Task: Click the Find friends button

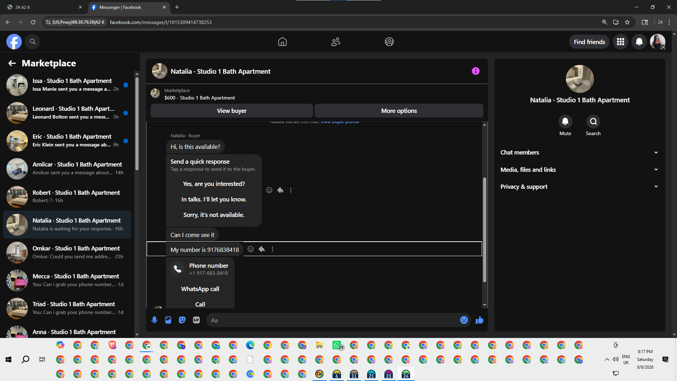Action: coord(589,42)
